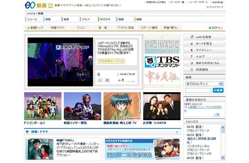
Task: Click the 映画「TUBE」 title link
Action: click(x=65, y=140)
